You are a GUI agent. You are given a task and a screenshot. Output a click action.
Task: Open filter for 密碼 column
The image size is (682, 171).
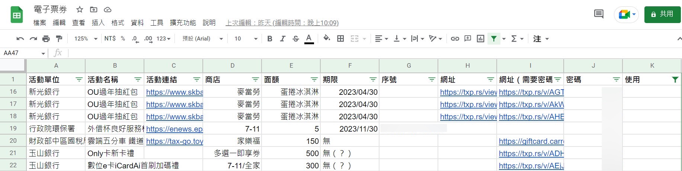tap(616, 80)
